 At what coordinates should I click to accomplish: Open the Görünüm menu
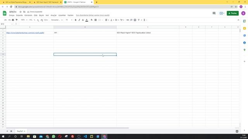coord(28,15)
